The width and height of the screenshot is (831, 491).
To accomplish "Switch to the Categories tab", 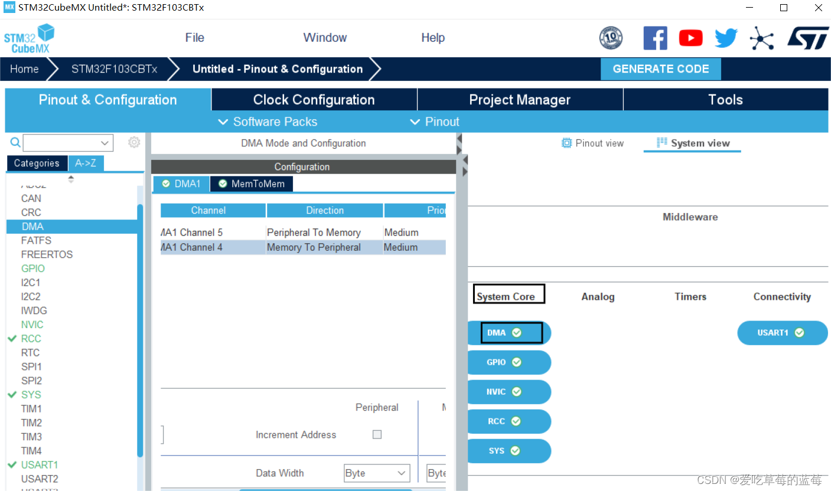I will (37, 163).
